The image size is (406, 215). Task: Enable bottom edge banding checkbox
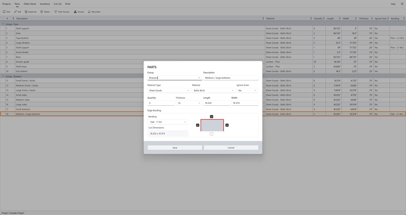click(212, 134)
